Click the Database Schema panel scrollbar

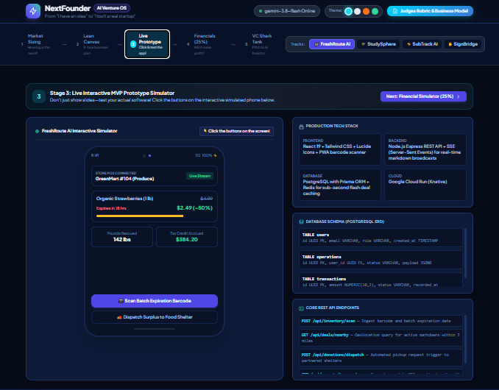(x=465, y=253)
